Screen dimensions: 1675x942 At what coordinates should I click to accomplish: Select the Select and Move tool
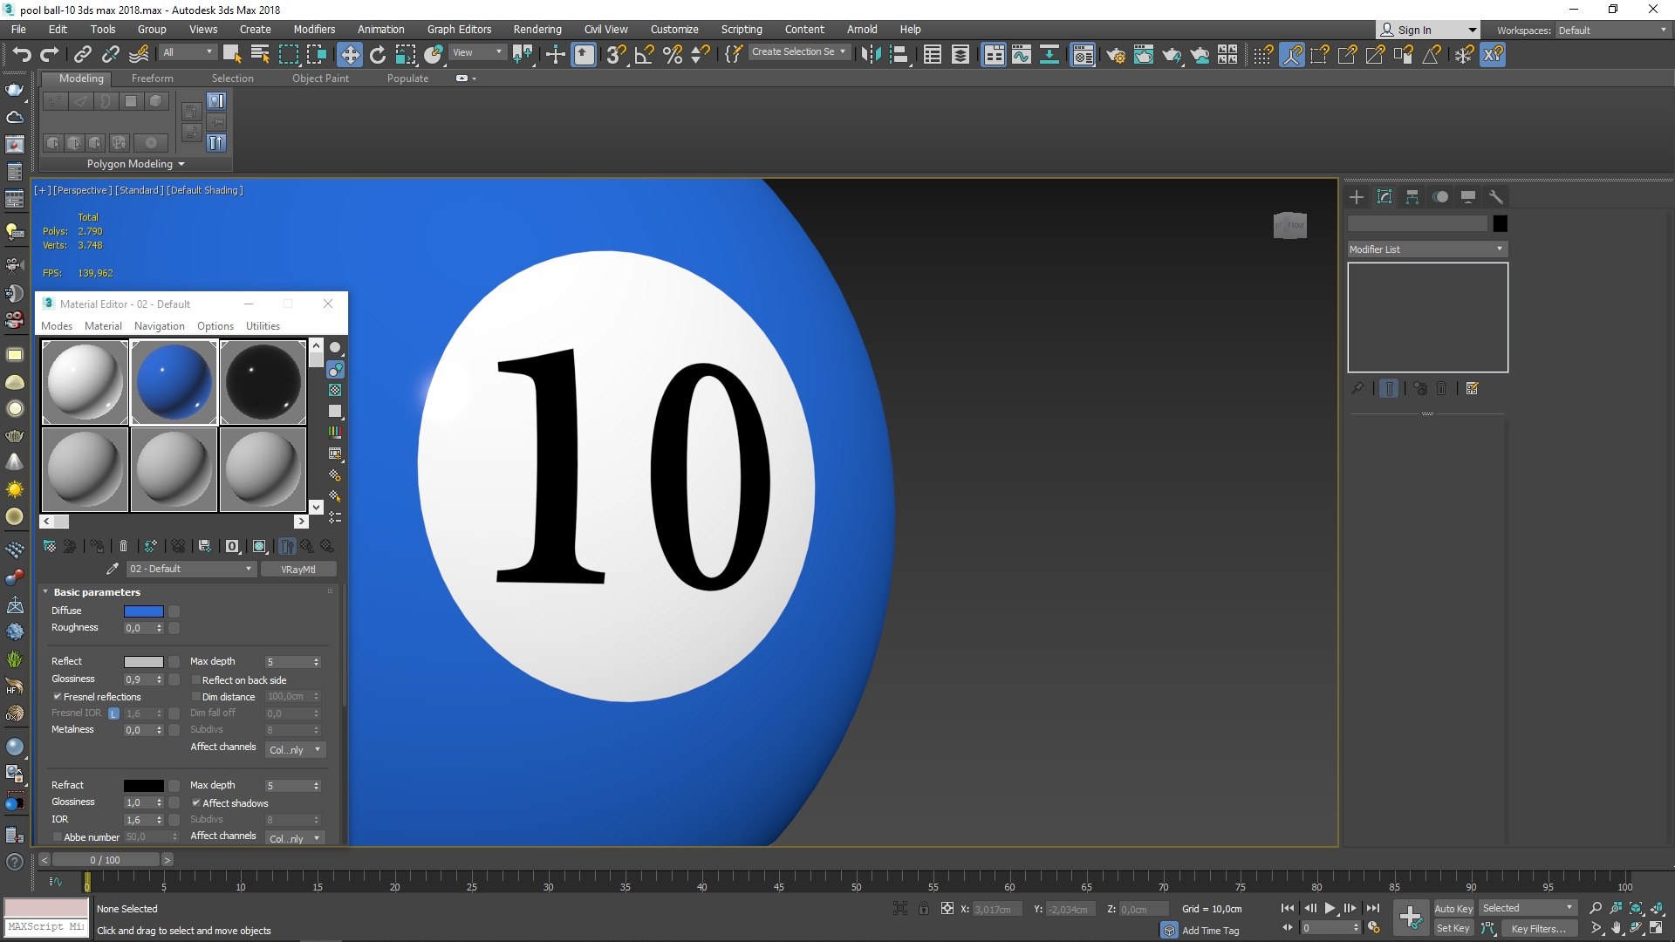coord(350,55)
